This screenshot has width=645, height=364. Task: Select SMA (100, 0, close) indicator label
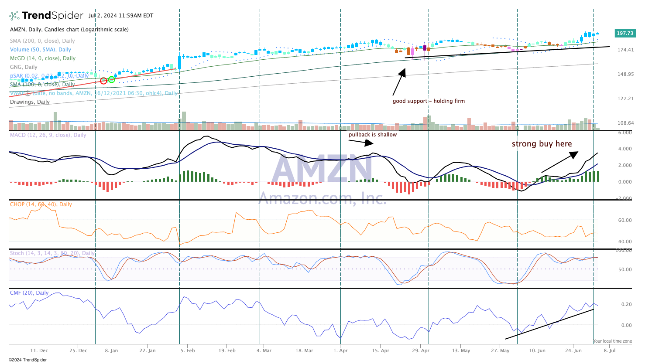pos(42,85)
